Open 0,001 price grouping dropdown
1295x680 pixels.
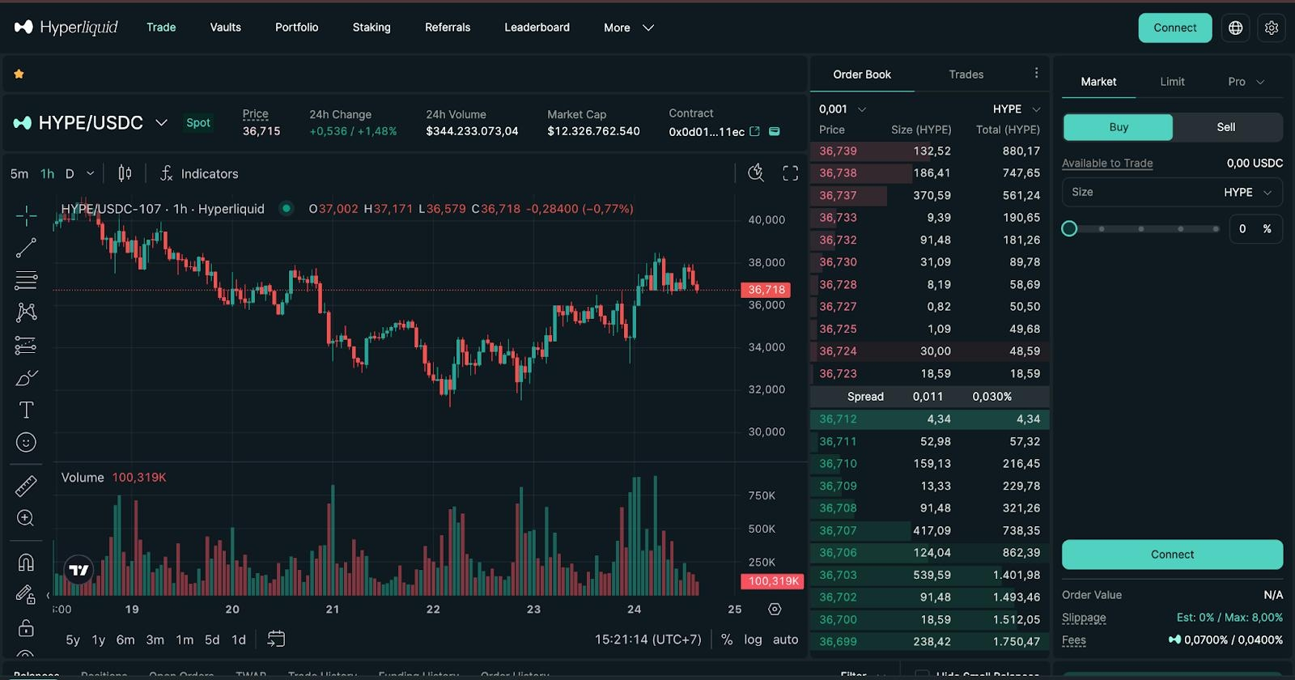(842, 109)
